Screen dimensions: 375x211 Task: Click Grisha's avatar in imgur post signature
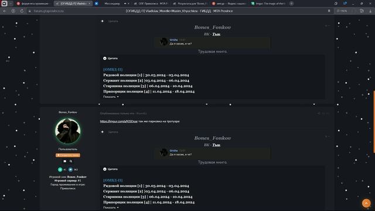(164, 152)
